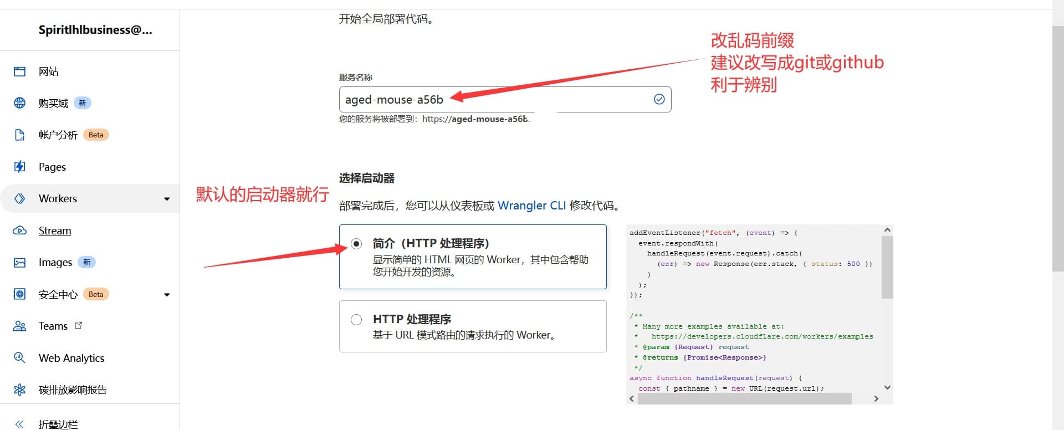Click the Web Analytics magnifier icon

click(x=20, y=358)
